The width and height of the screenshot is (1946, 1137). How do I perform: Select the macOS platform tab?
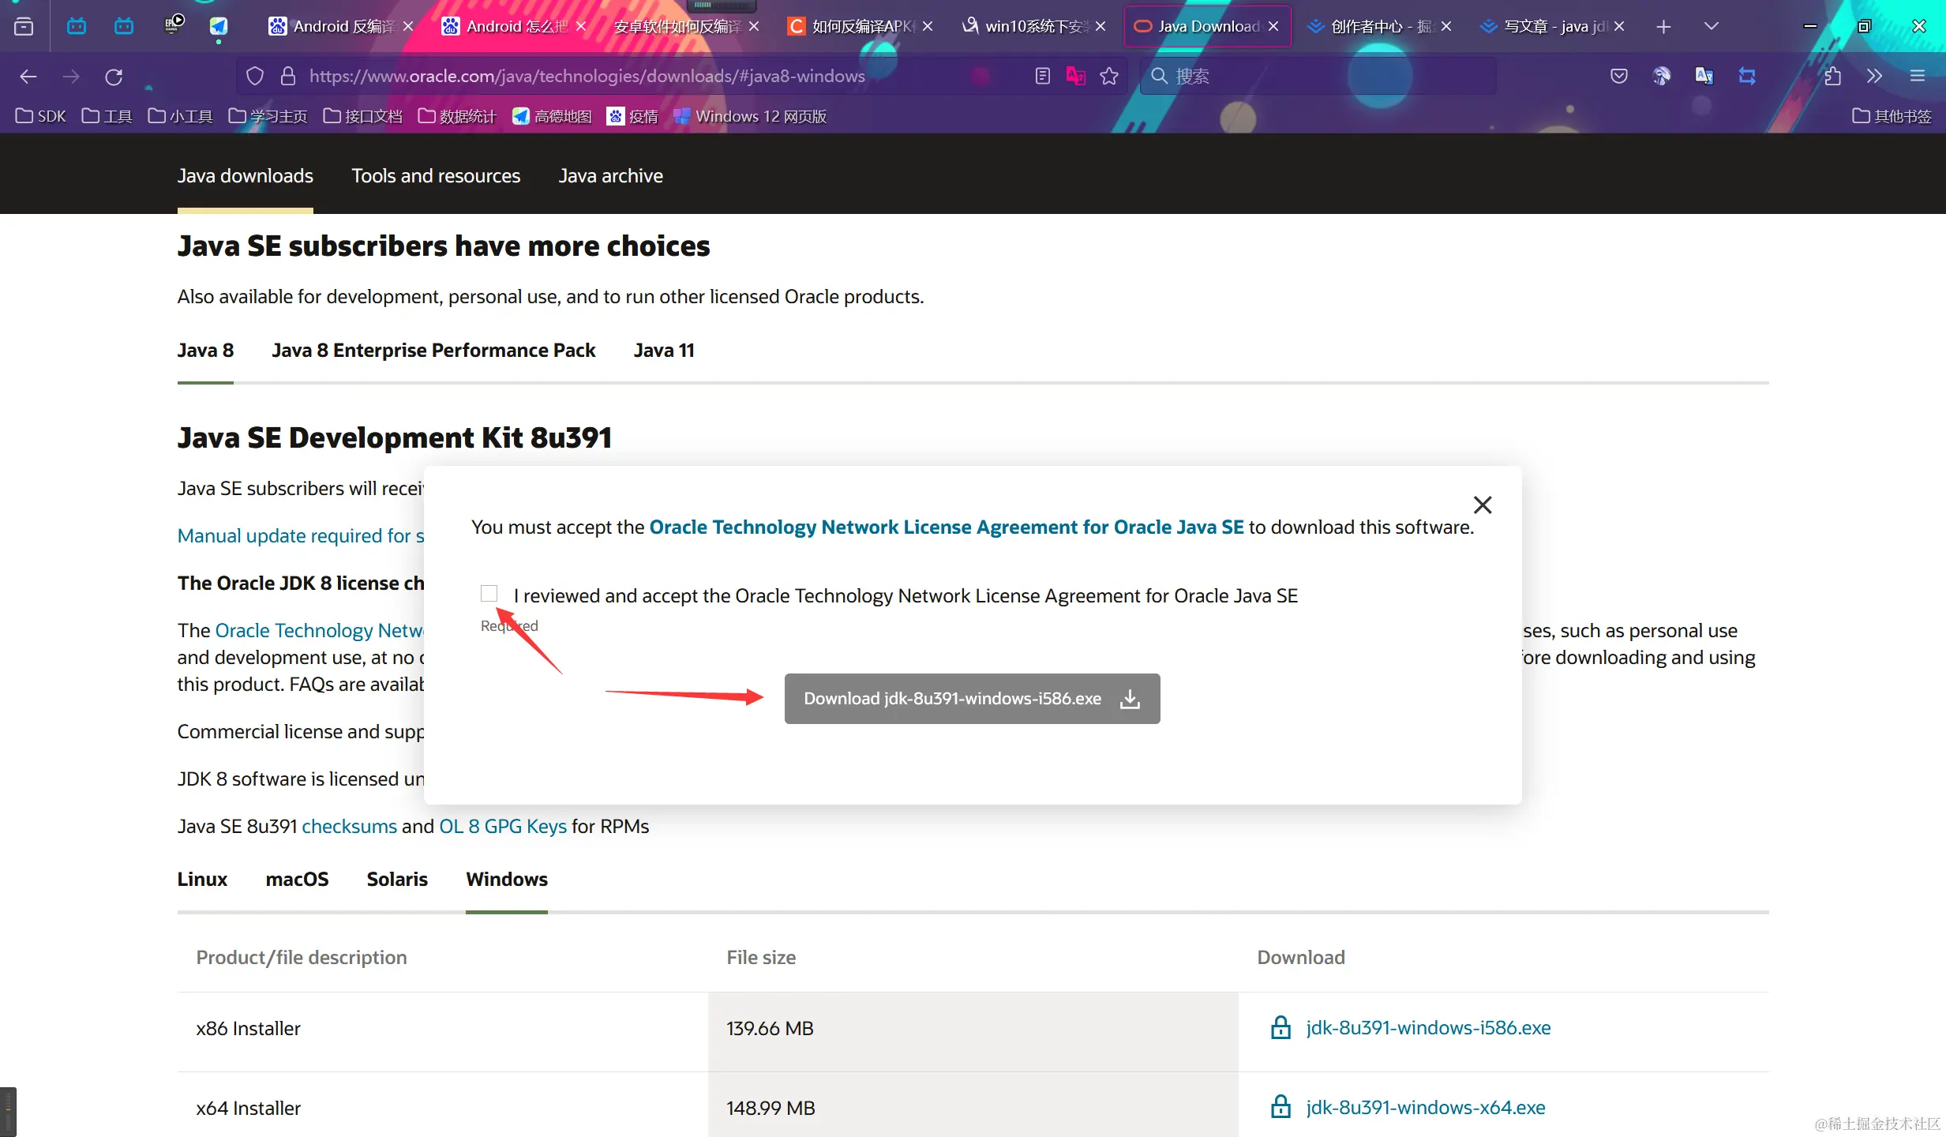[297, 879]
